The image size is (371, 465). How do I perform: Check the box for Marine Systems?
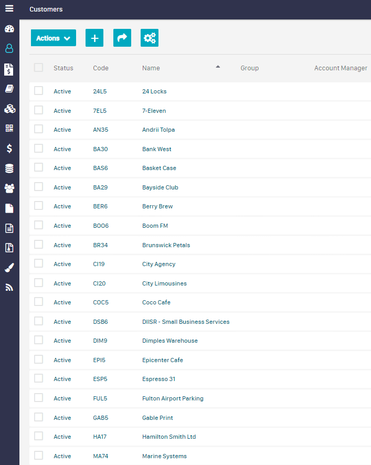coord(38,455)
